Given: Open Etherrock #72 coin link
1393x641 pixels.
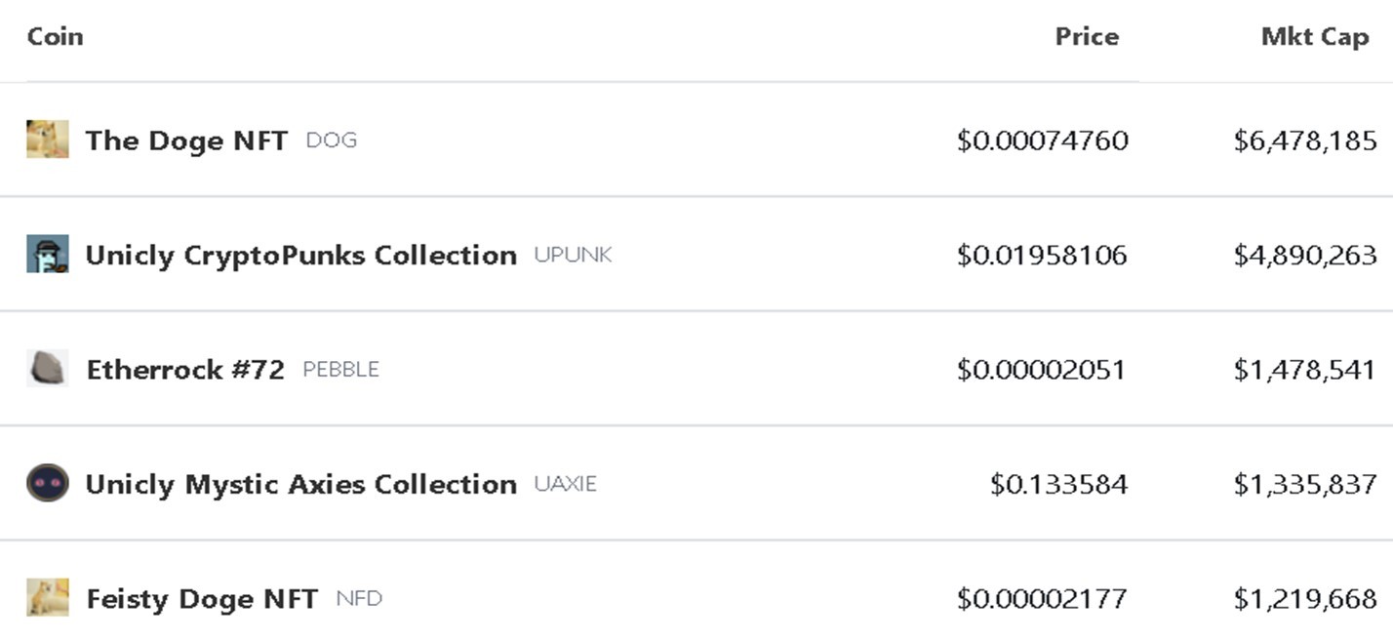Looking at the screenshot, I should [185, 370].
